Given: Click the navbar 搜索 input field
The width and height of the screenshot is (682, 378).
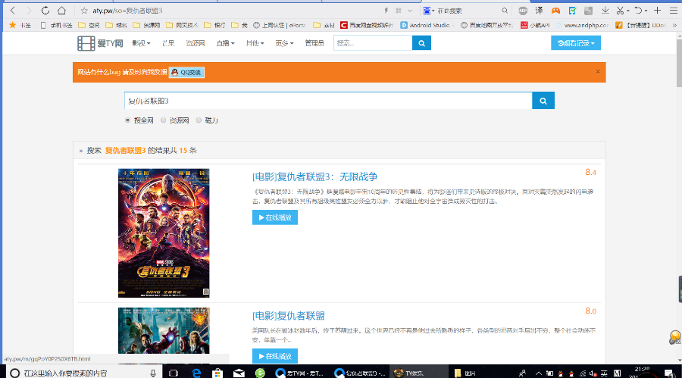Looking at the screenshot, I should [373, 43].
